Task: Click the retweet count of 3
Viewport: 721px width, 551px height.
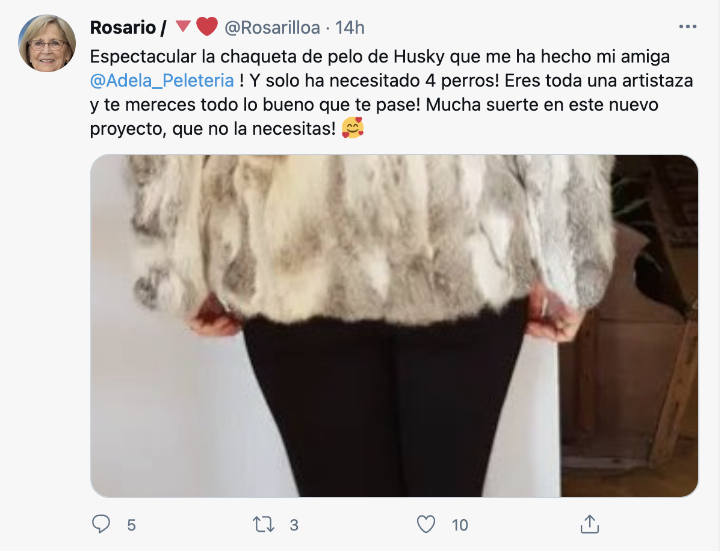Action: 294,525
